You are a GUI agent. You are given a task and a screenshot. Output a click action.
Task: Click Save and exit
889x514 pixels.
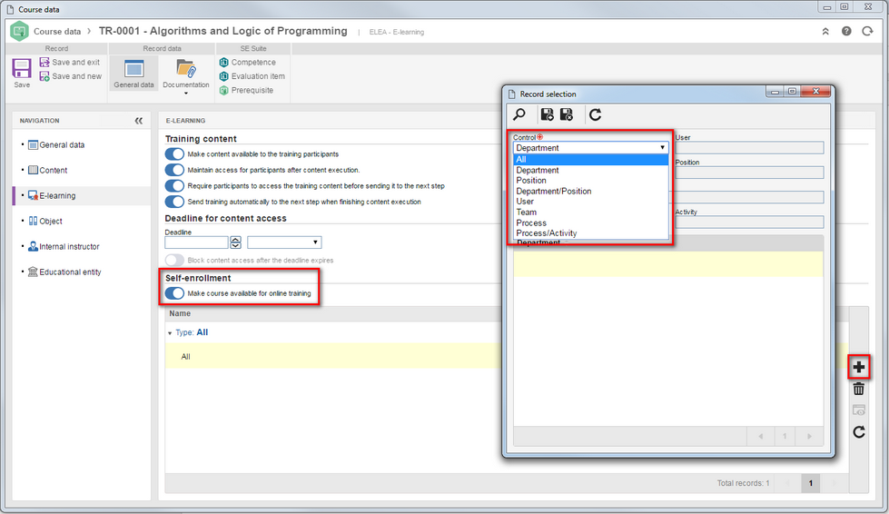(69, 63)
